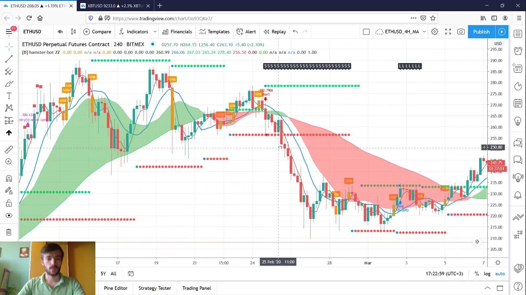
Task: Open the USD currency selector
Action: pos(498,43)
